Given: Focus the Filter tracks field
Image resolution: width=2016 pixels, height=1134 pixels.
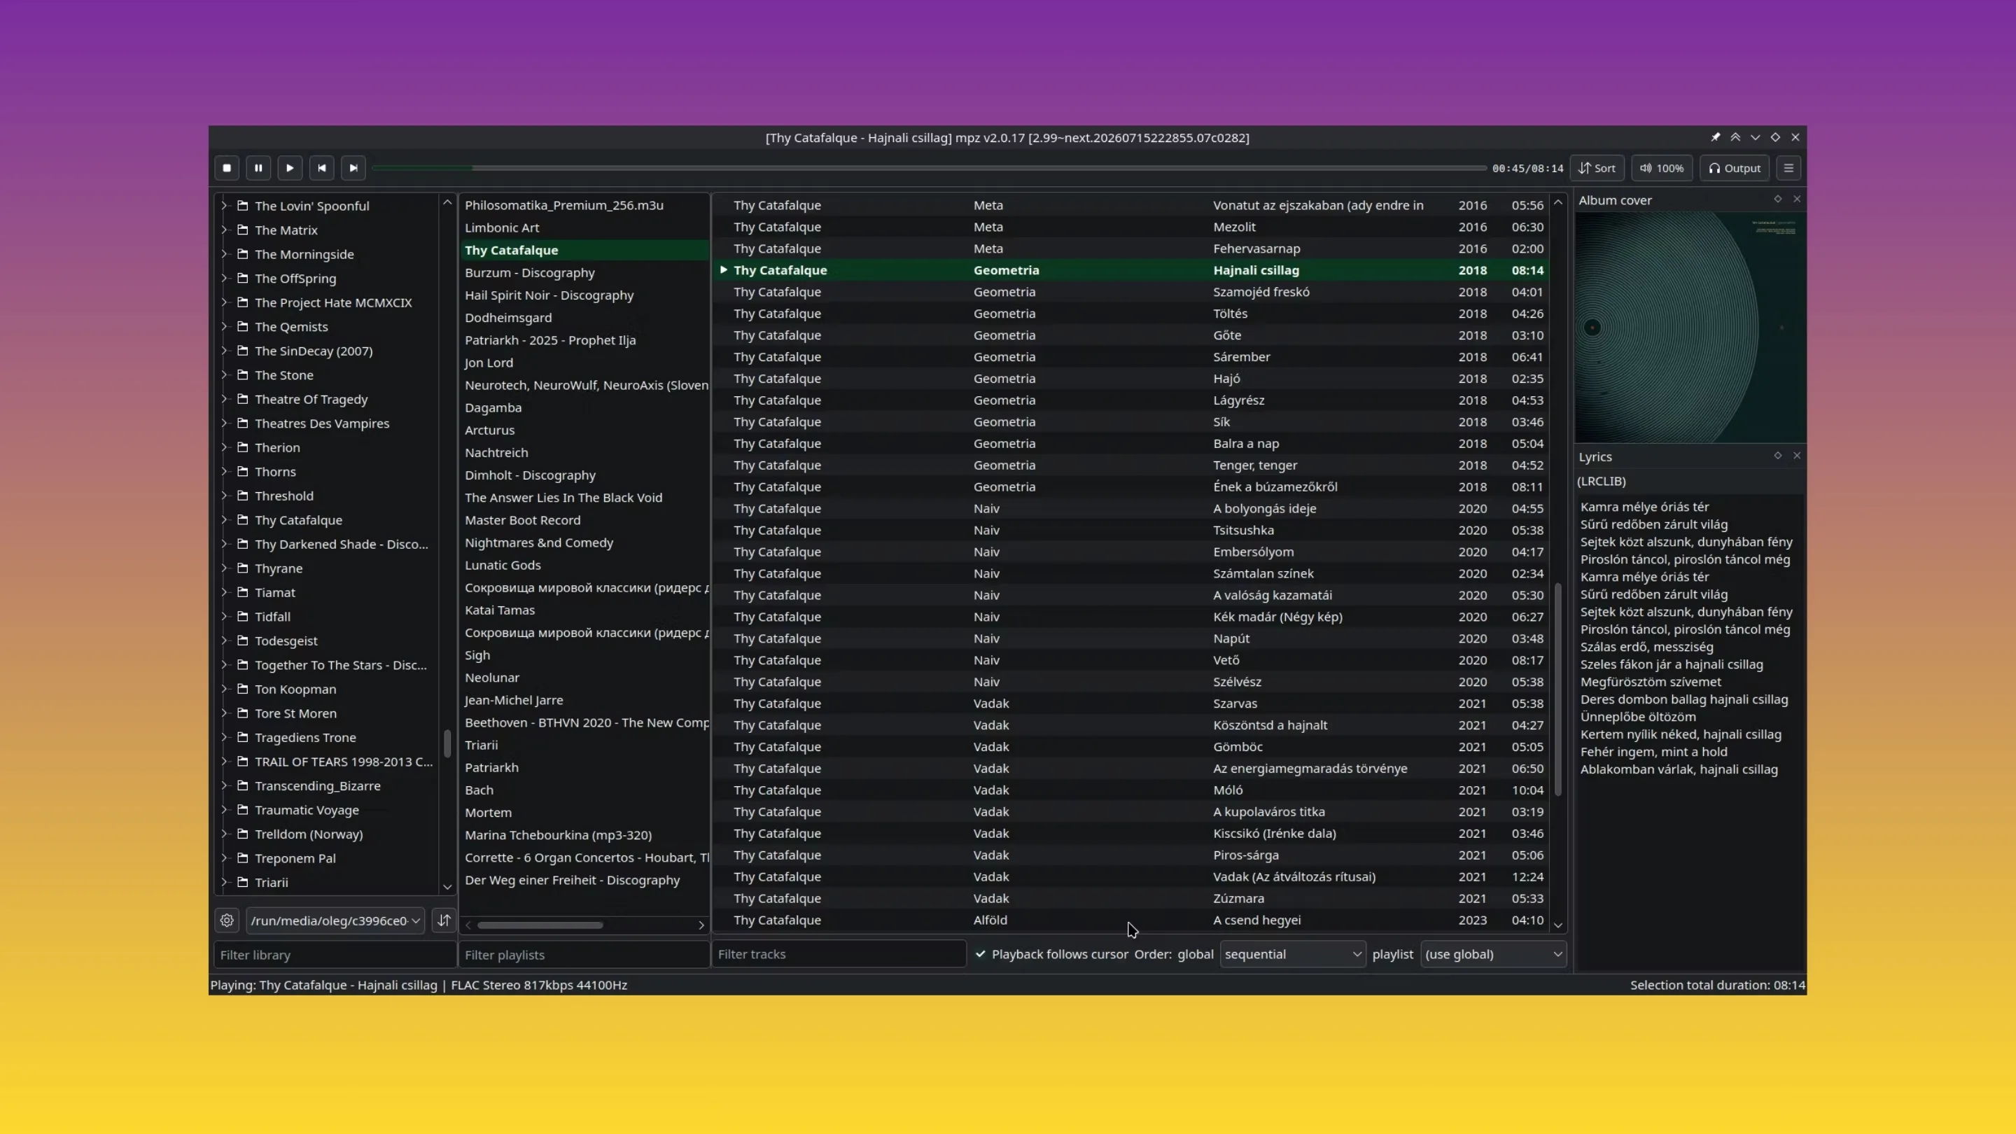Looking at the screenshot, I should coord(839,954).
